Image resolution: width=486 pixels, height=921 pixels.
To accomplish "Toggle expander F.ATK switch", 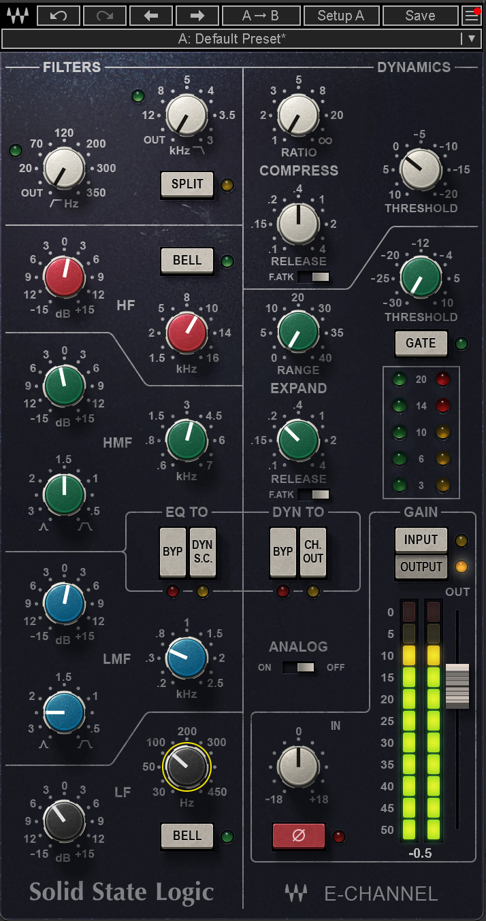I will (313, 495).
